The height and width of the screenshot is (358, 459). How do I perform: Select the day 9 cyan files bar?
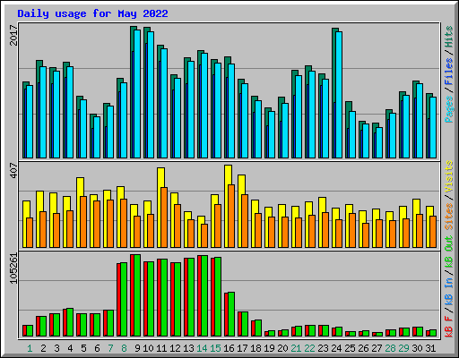point(137,94)
